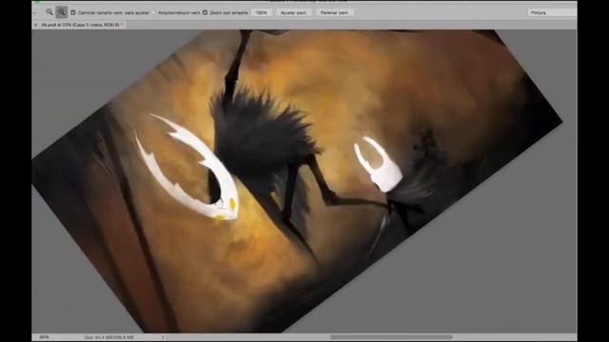Image resolution: width=609 pixels, height=342 pixels.
Task: Click the 100% zoom button
Action: click(262, 12)
